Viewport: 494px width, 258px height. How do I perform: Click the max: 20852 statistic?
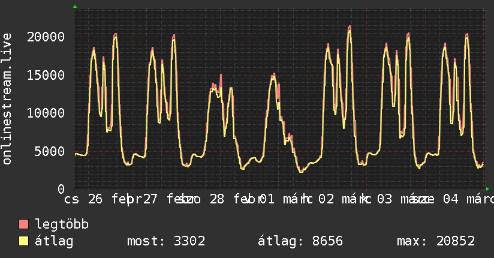click(436, 241)
